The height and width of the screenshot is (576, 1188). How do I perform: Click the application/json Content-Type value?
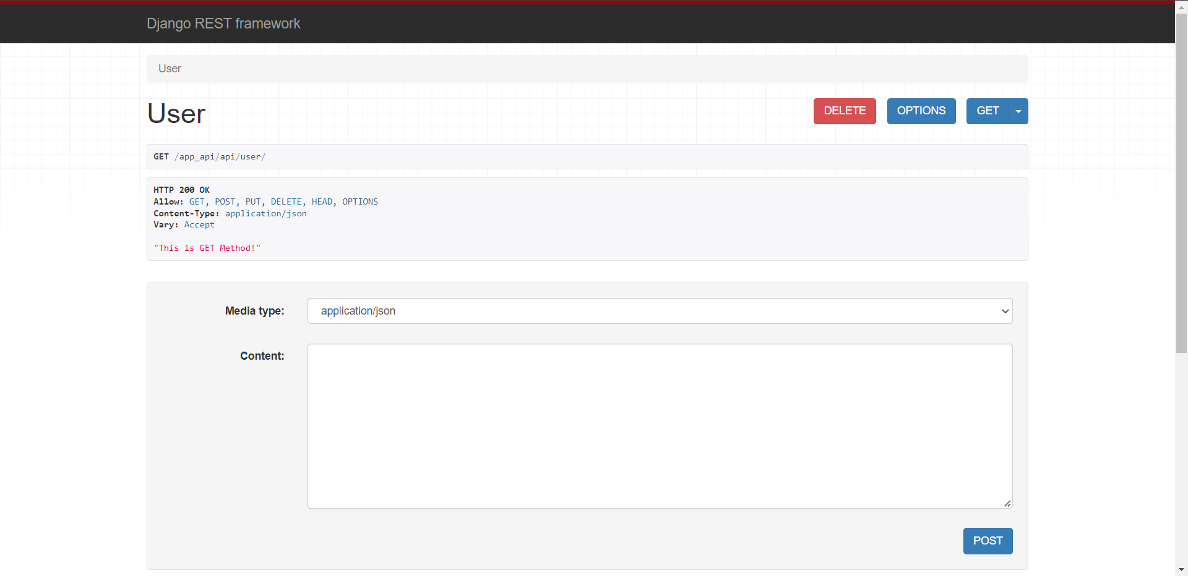(x=266, y=213)
